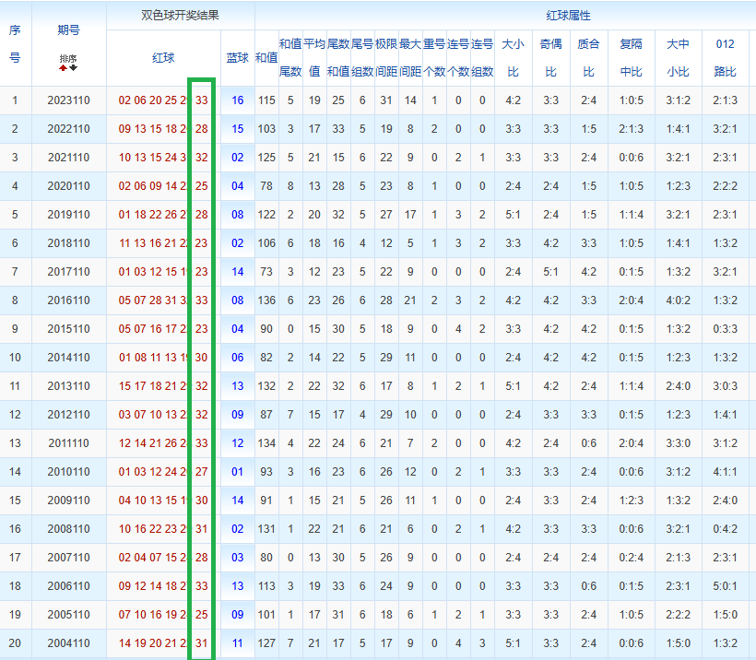This screenshot has height=660, width=756.
Task: Select the 012路比 column header
Action: [726, 58]
